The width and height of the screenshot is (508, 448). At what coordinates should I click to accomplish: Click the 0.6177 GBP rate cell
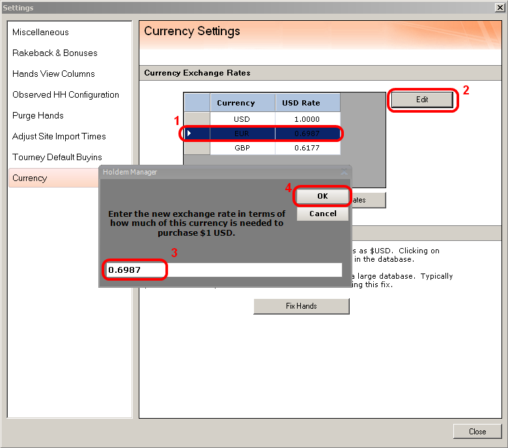pyautogui.click(x=307, y=148)
